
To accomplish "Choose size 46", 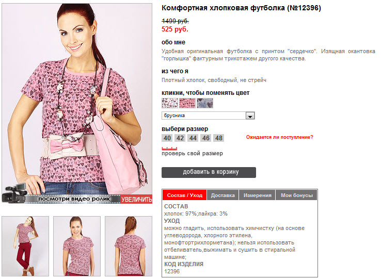I will [206, 138].
